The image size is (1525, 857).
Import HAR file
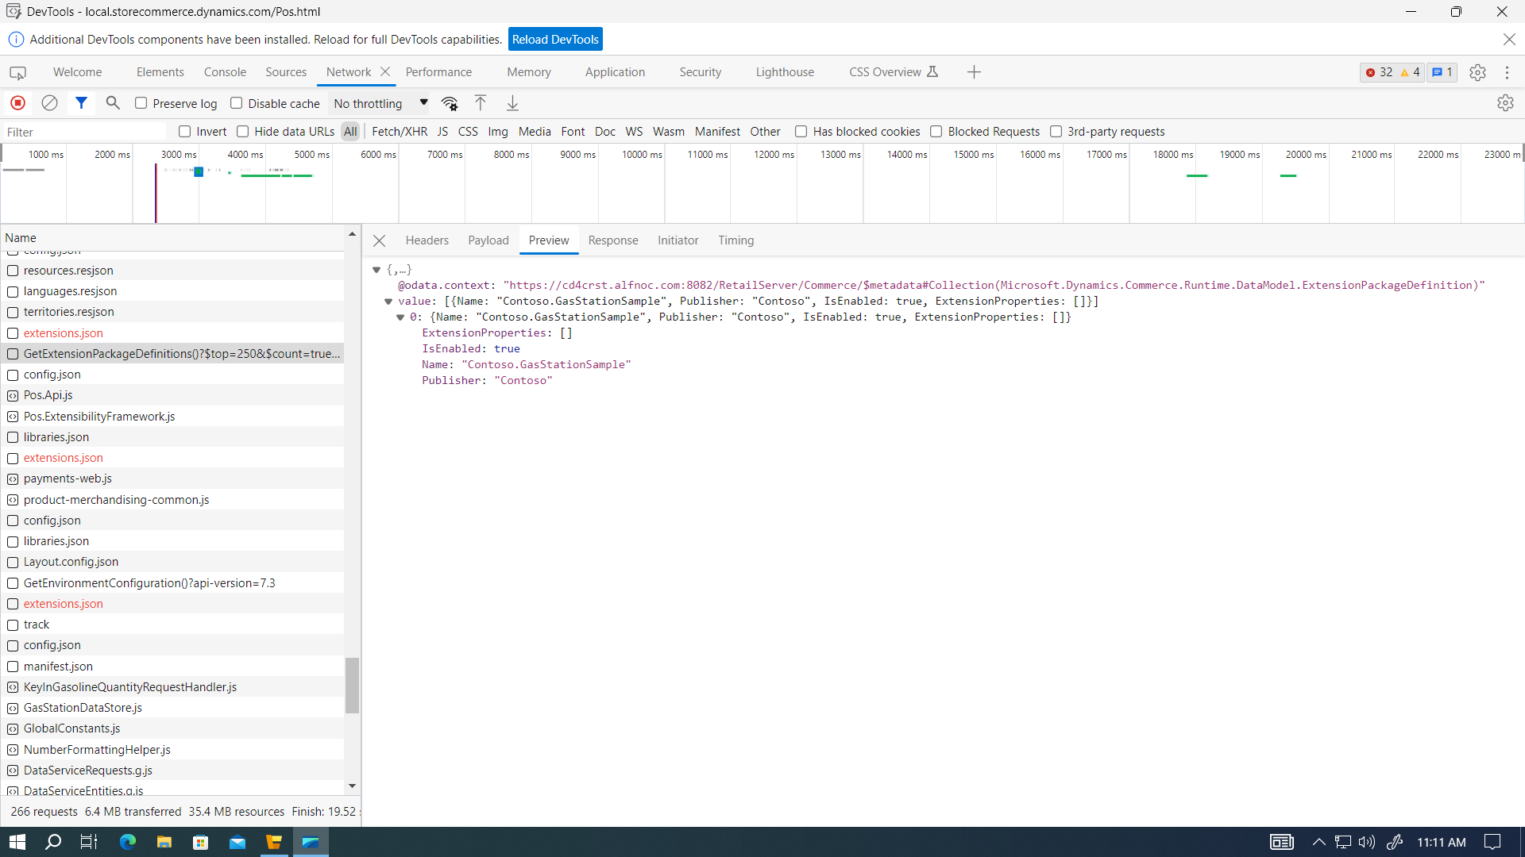[480, 103]
